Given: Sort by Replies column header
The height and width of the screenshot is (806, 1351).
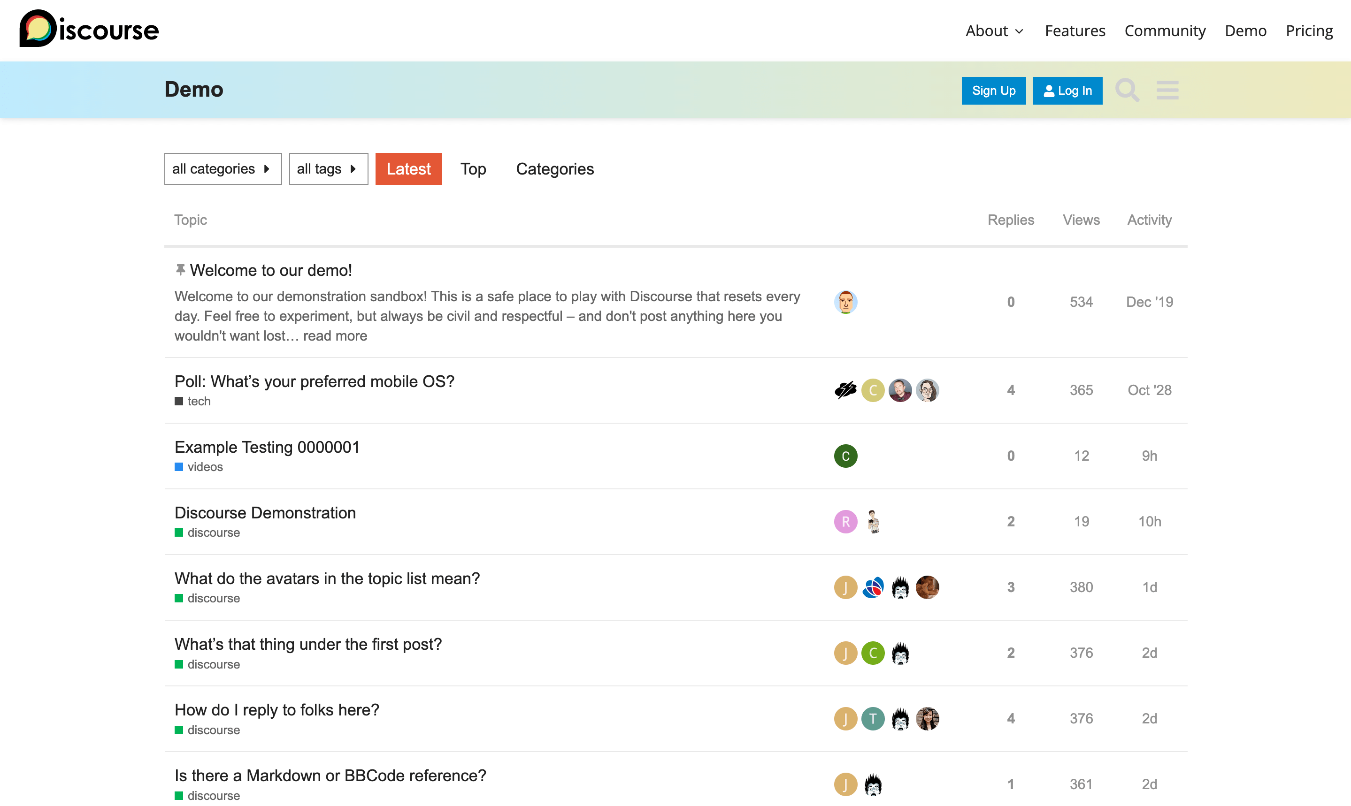Looking at the screenshot, I should (1010, 220).
